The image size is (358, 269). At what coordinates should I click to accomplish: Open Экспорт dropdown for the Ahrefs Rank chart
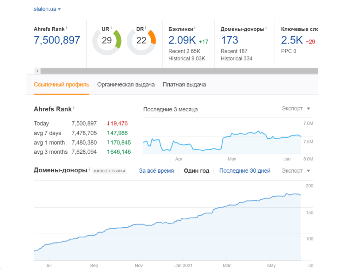coord(296,109)
